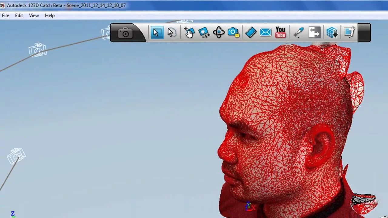
Task: Open the View menu
Action: tap(34, 15)
